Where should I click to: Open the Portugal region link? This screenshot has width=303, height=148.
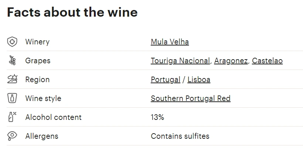(166, 80)
